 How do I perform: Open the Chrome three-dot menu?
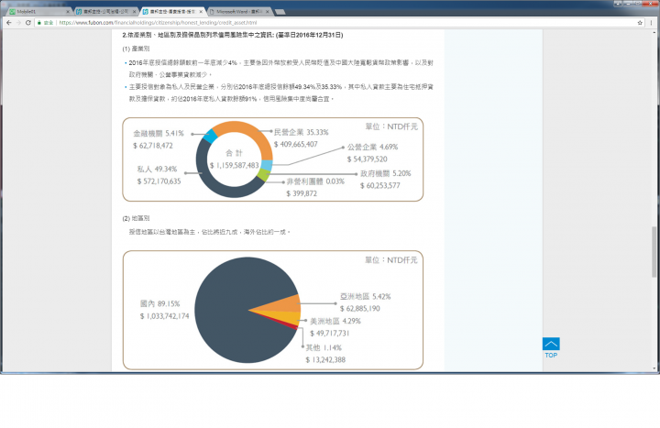tap(652, 23)
